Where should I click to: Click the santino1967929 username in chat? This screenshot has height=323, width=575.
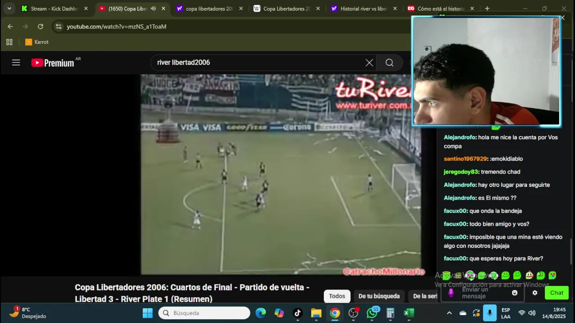pos(465,159)
